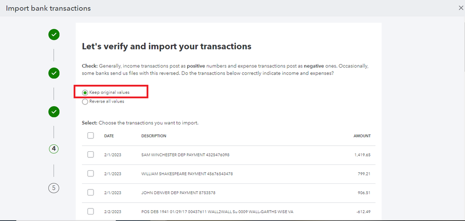Click the DATE column header

coord(109,136)
